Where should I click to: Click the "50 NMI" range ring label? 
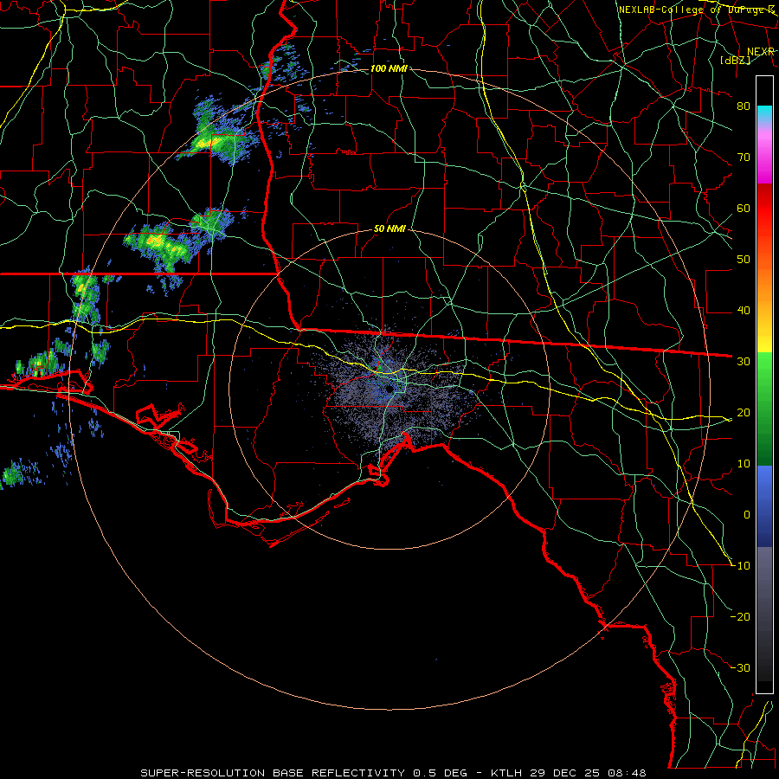(x=389, y=229)
